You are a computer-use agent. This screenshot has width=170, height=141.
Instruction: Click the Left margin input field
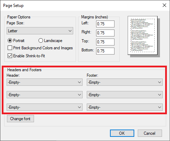click(105, 24)
